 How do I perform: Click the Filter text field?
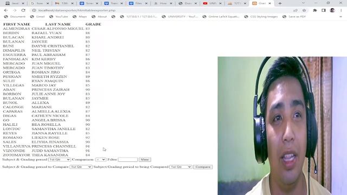[x=128, y=160]
